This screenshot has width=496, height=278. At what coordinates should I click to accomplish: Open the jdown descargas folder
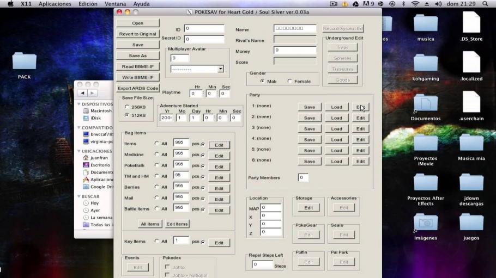(471, 183)
